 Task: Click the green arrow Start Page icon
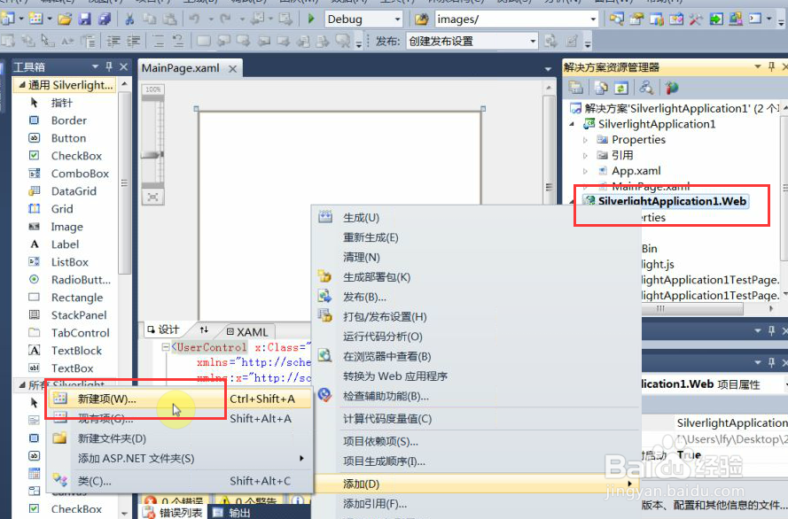(715, 19)
